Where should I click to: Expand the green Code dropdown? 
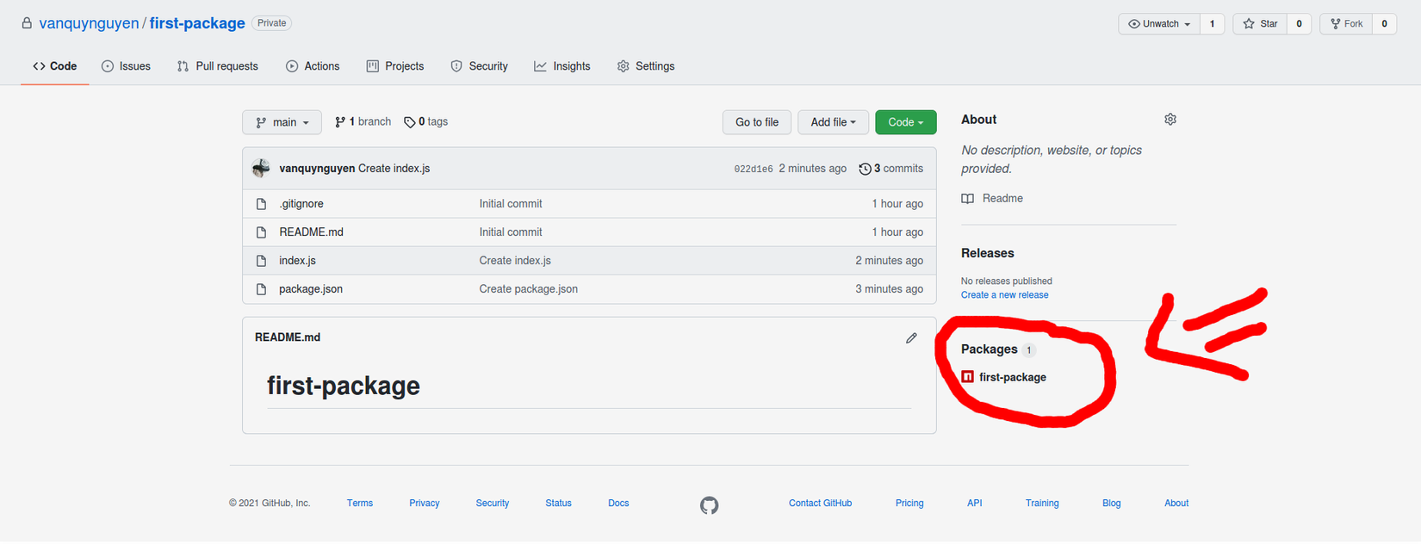coord(905,122)
